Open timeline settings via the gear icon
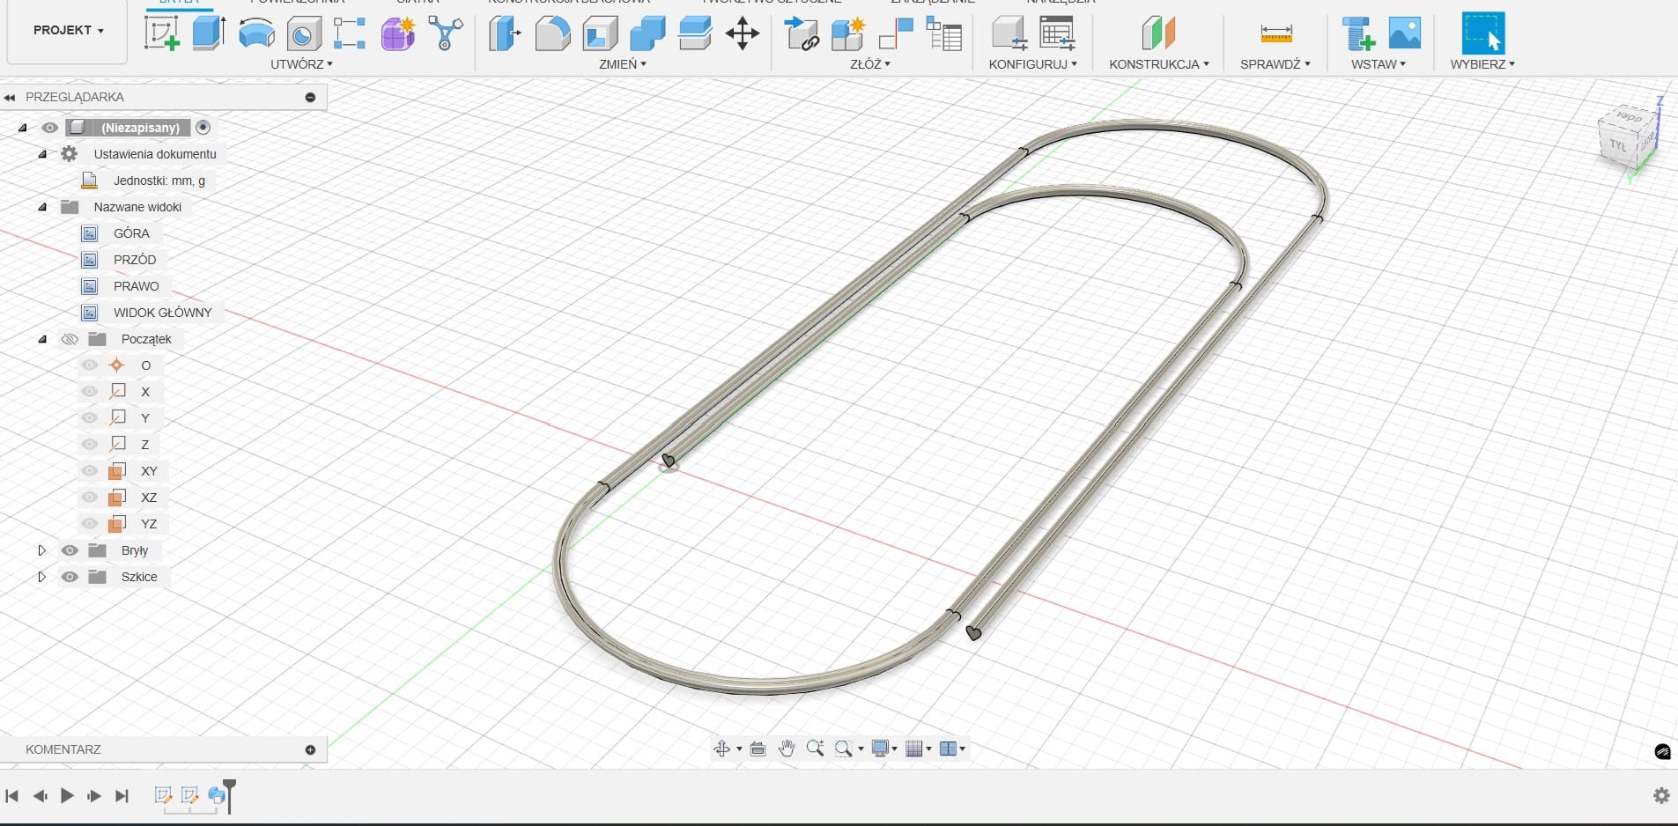This screenshot has width=1678, height=826. pos(1661,795)
